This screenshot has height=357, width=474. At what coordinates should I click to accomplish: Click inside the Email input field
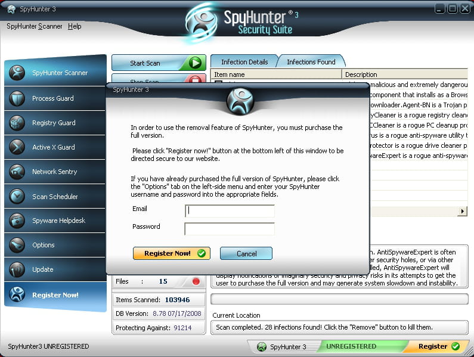[230, 211]
